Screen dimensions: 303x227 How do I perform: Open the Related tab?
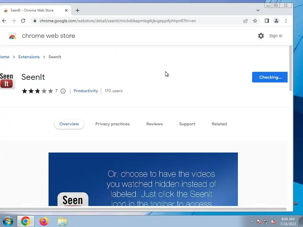219,124
